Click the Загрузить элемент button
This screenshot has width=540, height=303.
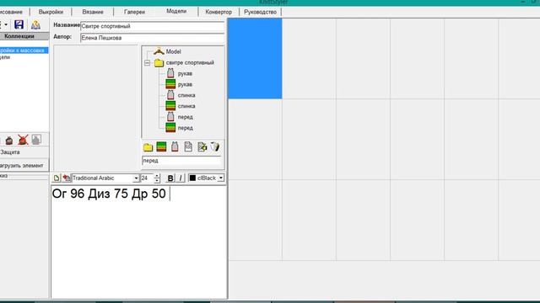[x=24, y=166]
